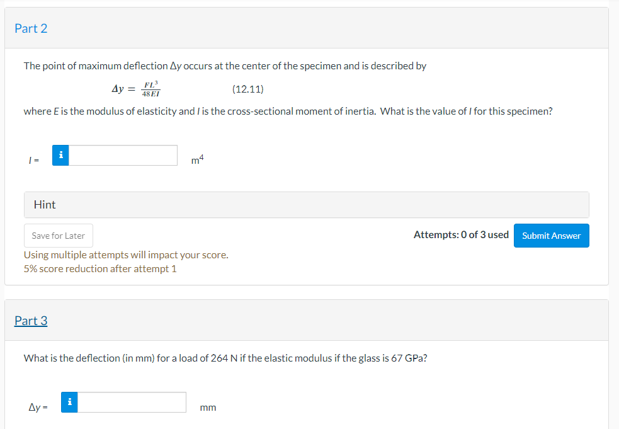
Task: Click the mm unit label
Action: [208, 408]
